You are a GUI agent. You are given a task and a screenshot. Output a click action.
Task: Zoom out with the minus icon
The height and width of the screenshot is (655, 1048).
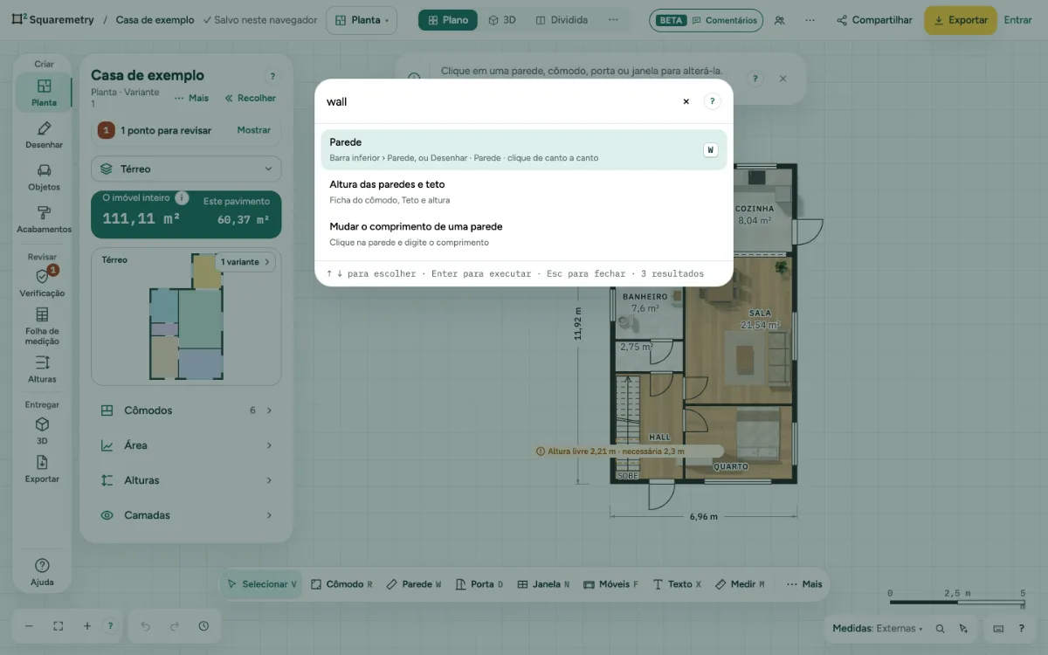[x=29, y=626]
